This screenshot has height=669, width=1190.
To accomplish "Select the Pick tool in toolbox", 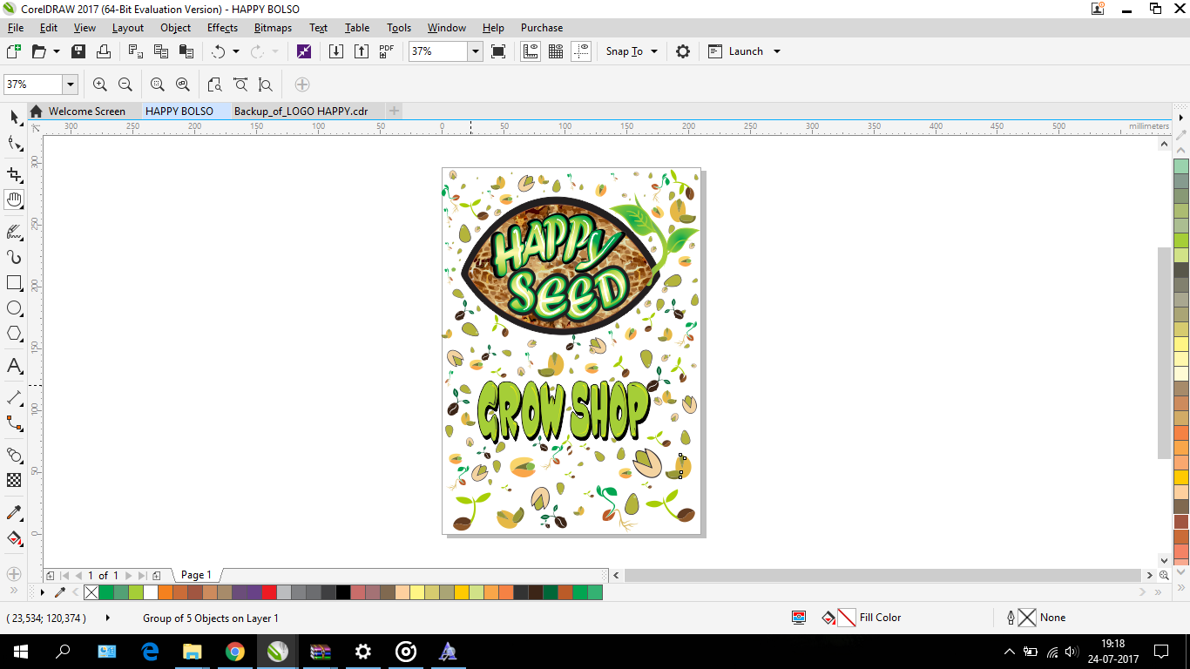I will point(14,118).
